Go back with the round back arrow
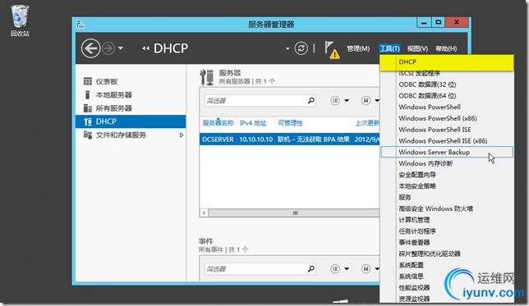This screenshot has width=529, height=306. 90,48
